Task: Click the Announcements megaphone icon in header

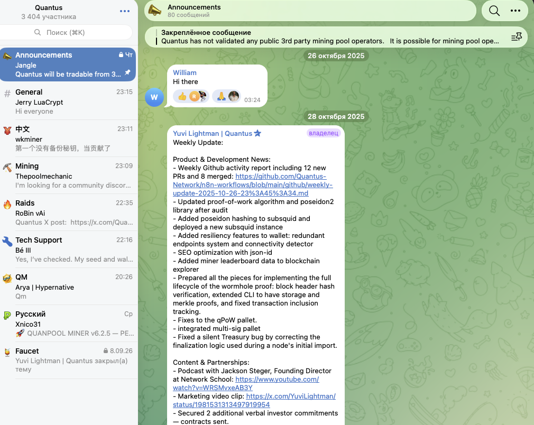Action: 155,11
